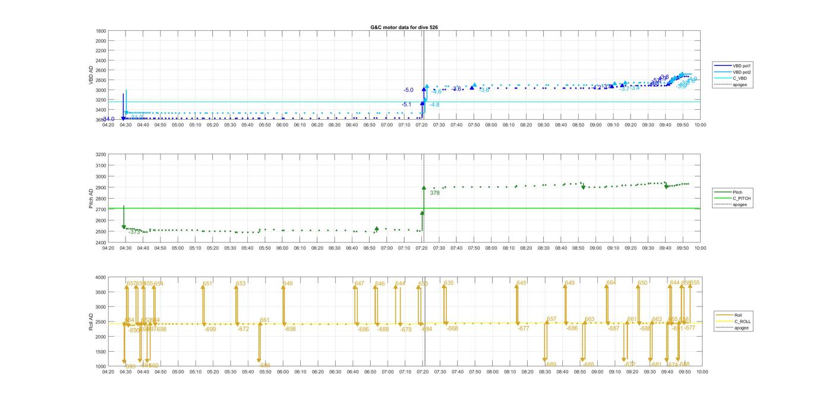832x411 pixels.
Task: Click the '2500' tick on Roll y-axis
Action: (101, 322)
